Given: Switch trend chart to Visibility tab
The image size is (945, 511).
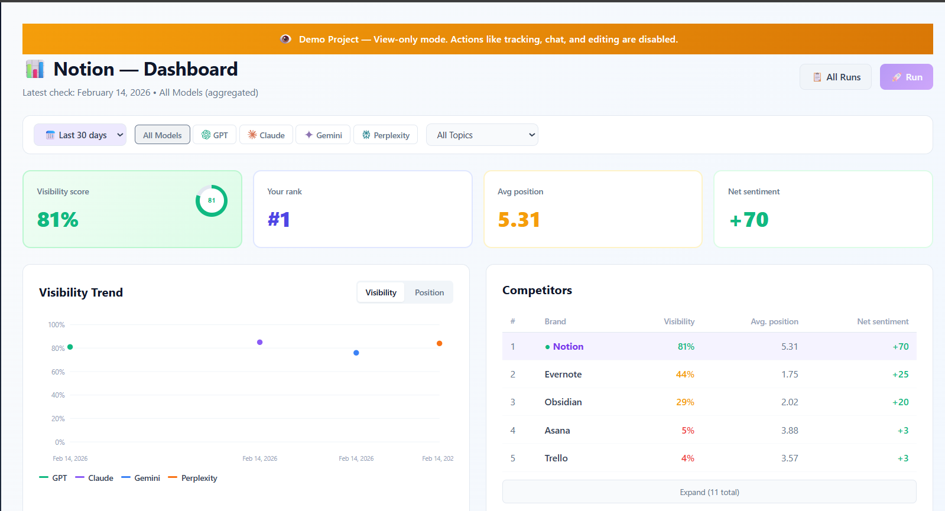Looking at the screenshot, I should (381, 292).
